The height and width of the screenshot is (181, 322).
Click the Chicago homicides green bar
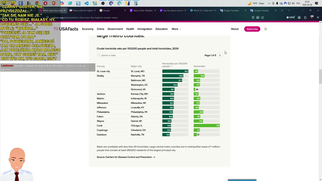point(207,125)
